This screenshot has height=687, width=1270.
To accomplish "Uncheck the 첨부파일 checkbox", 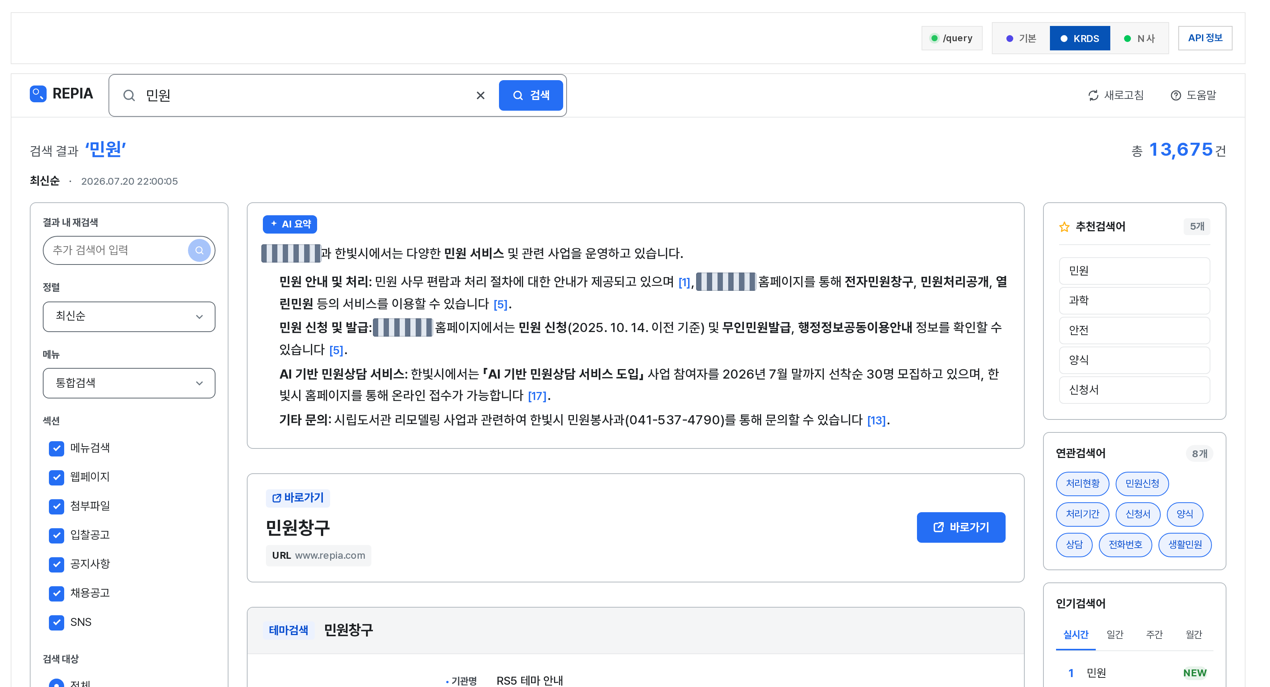I will tap(57, 506).
